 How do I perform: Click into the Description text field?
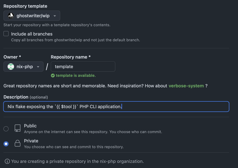point(116,106)
